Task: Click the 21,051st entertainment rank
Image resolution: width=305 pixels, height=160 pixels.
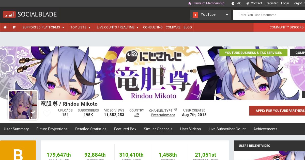Action: point(206,155)
